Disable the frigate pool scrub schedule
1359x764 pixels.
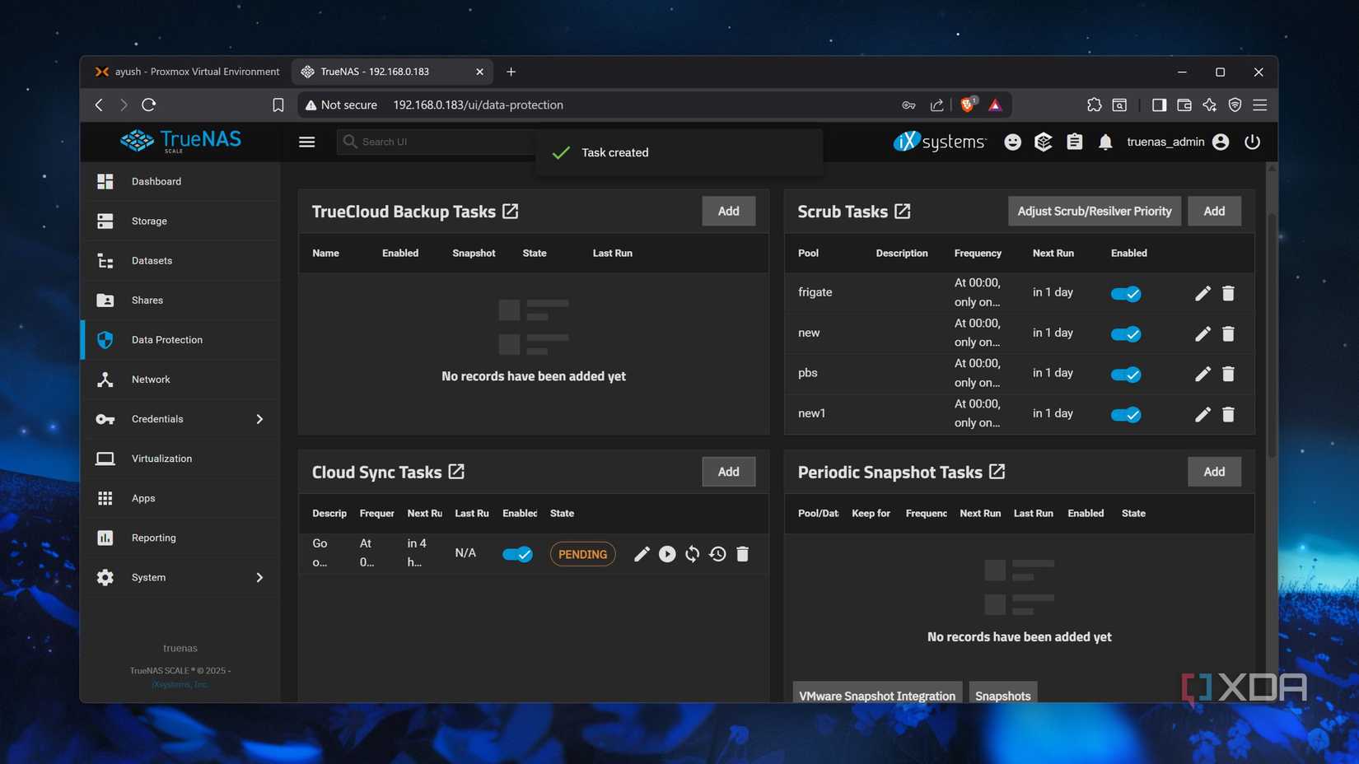[x=1126, y=293]
